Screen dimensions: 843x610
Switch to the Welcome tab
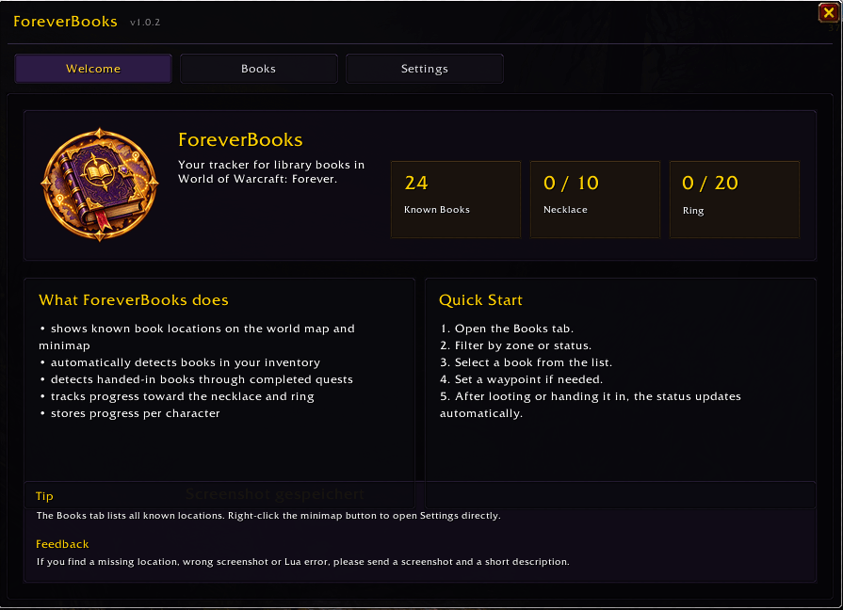point(93,69)
